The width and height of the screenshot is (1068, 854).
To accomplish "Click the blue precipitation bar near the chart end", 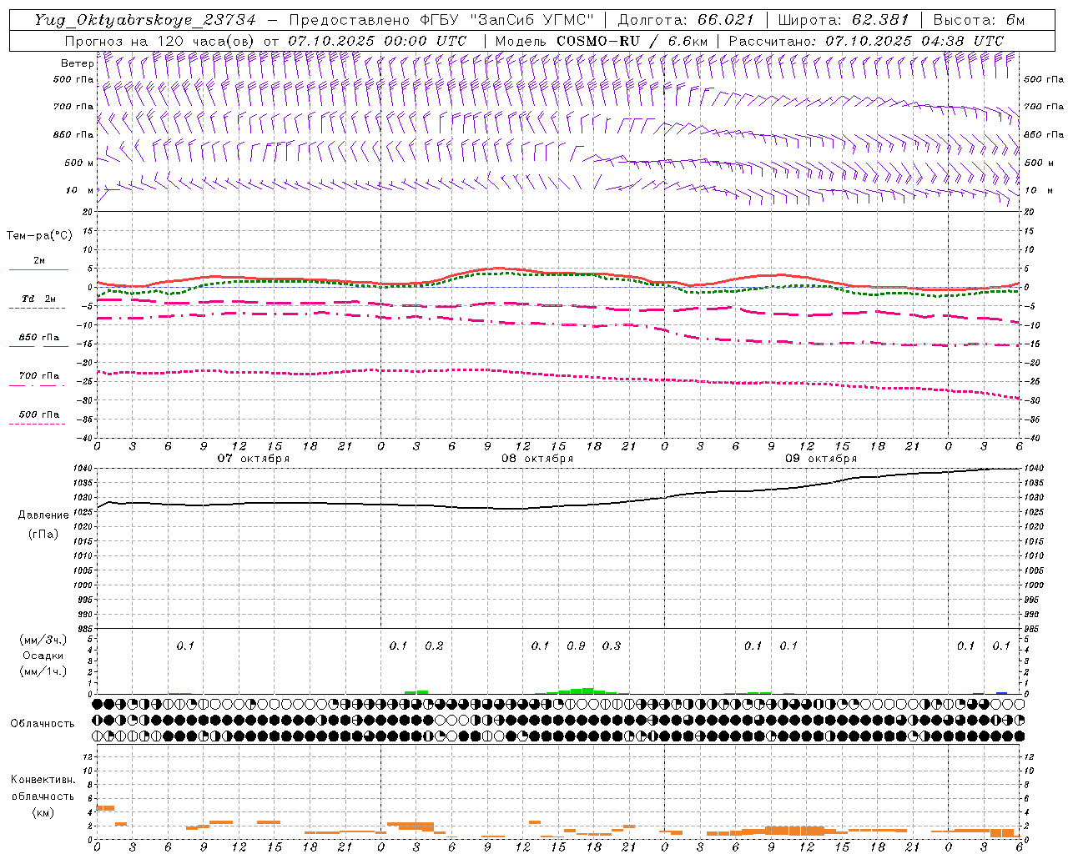I will 1002,692.
